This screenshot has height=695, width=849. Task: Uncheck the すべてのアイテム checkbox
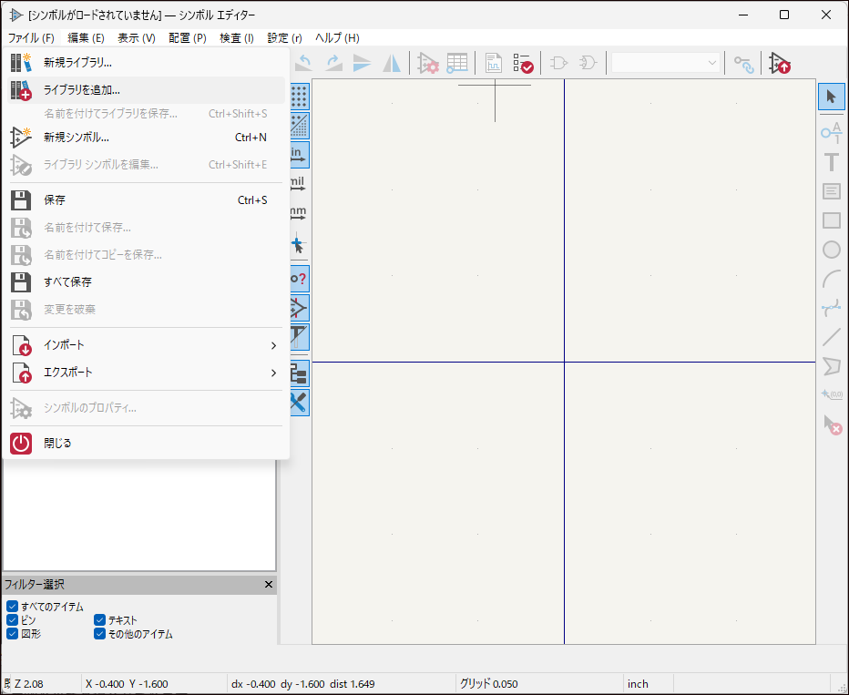(12, 607)
